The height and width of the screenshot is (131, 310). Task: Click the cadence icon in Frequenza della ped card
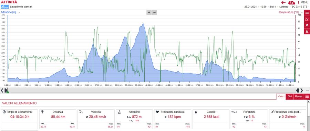coord(272,112)
